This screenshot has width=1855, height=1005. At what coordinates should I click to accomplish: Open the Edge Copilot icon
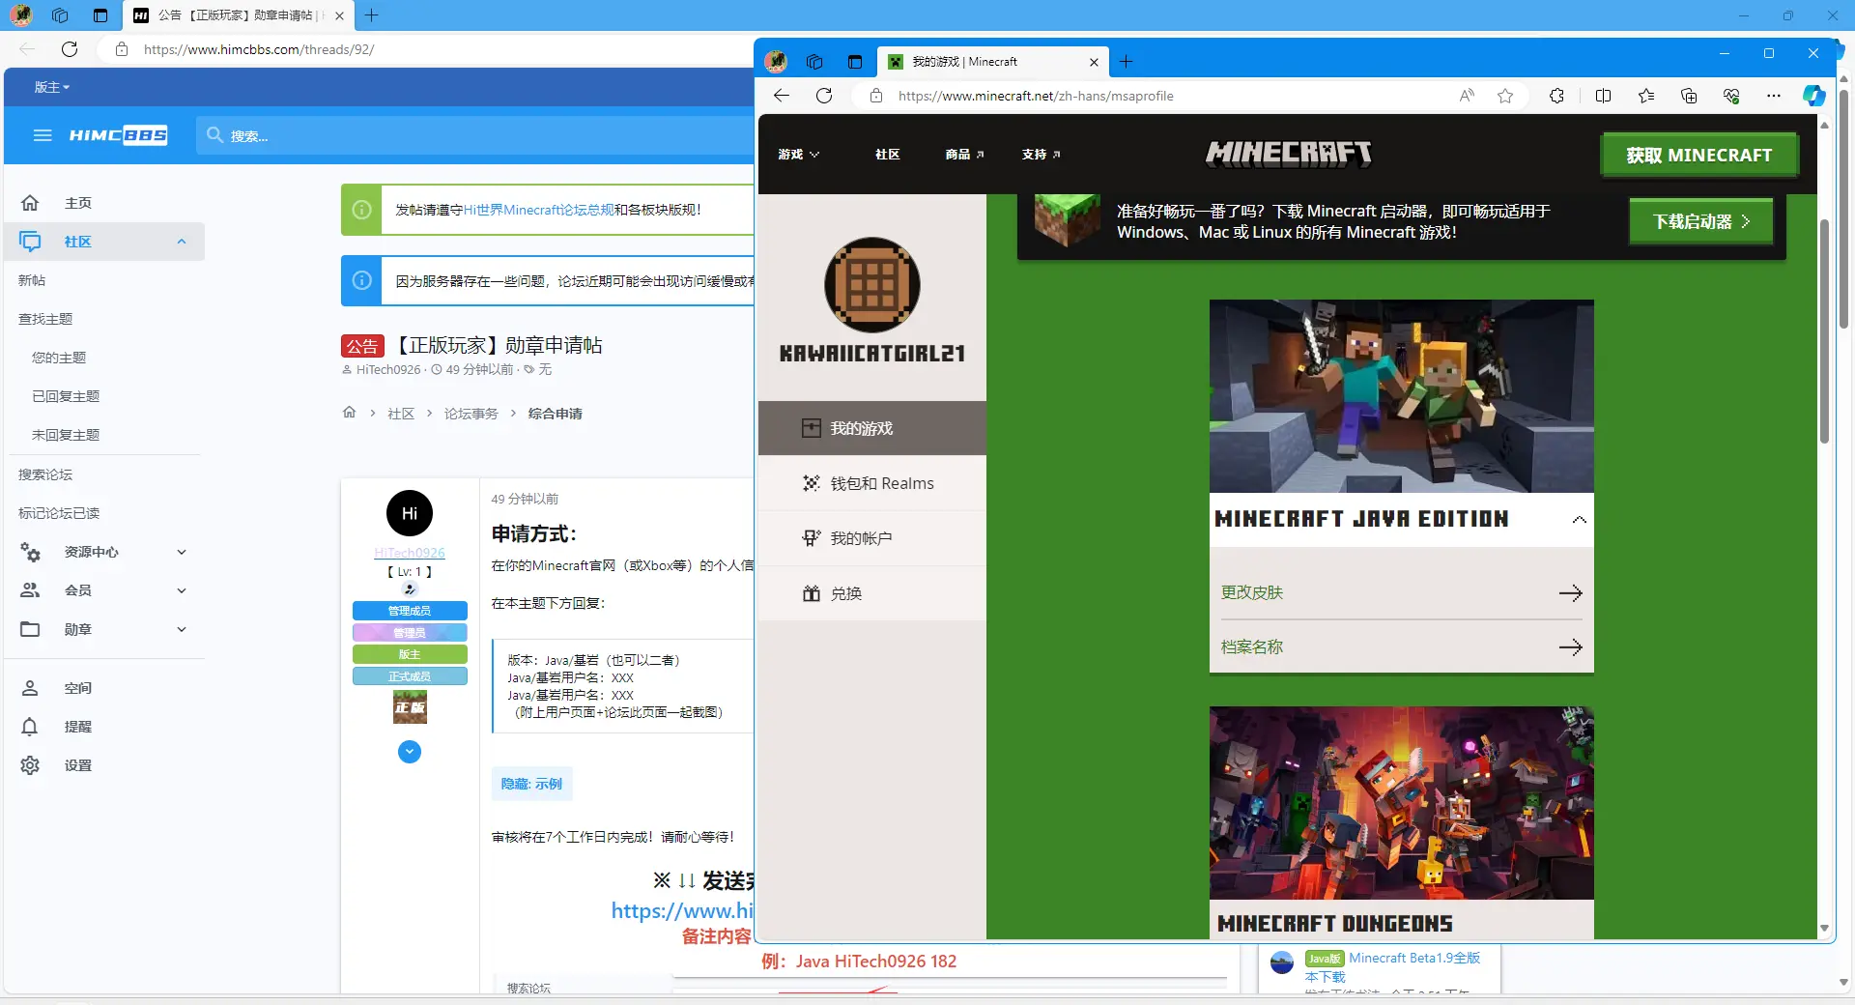1813,96
